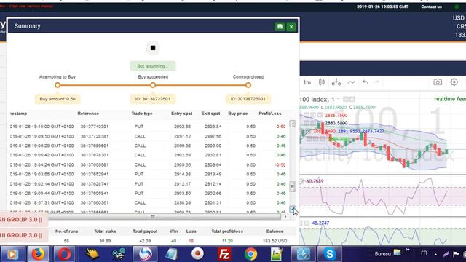Click the Balance value 183.52 USD
Screen dimensions: 466x262
(x=275, y=241)
